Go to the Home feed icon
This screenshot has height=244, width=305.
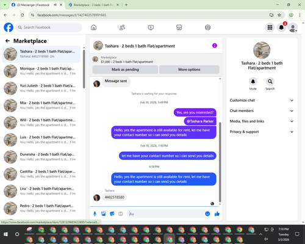coord(93,27)
